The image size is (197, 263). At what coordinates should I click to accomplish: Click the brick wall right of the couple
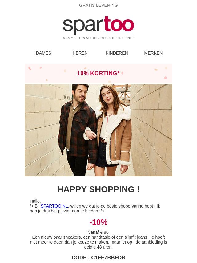pos(152,130)
